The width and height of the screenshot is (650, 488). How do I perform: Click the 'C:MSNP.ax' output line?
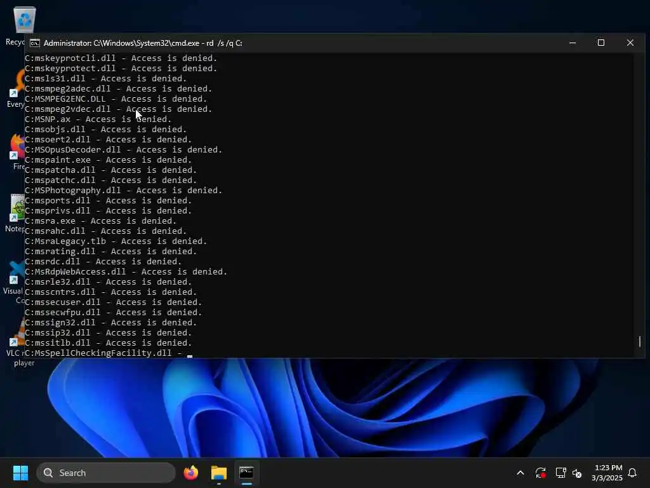[98, 119]
